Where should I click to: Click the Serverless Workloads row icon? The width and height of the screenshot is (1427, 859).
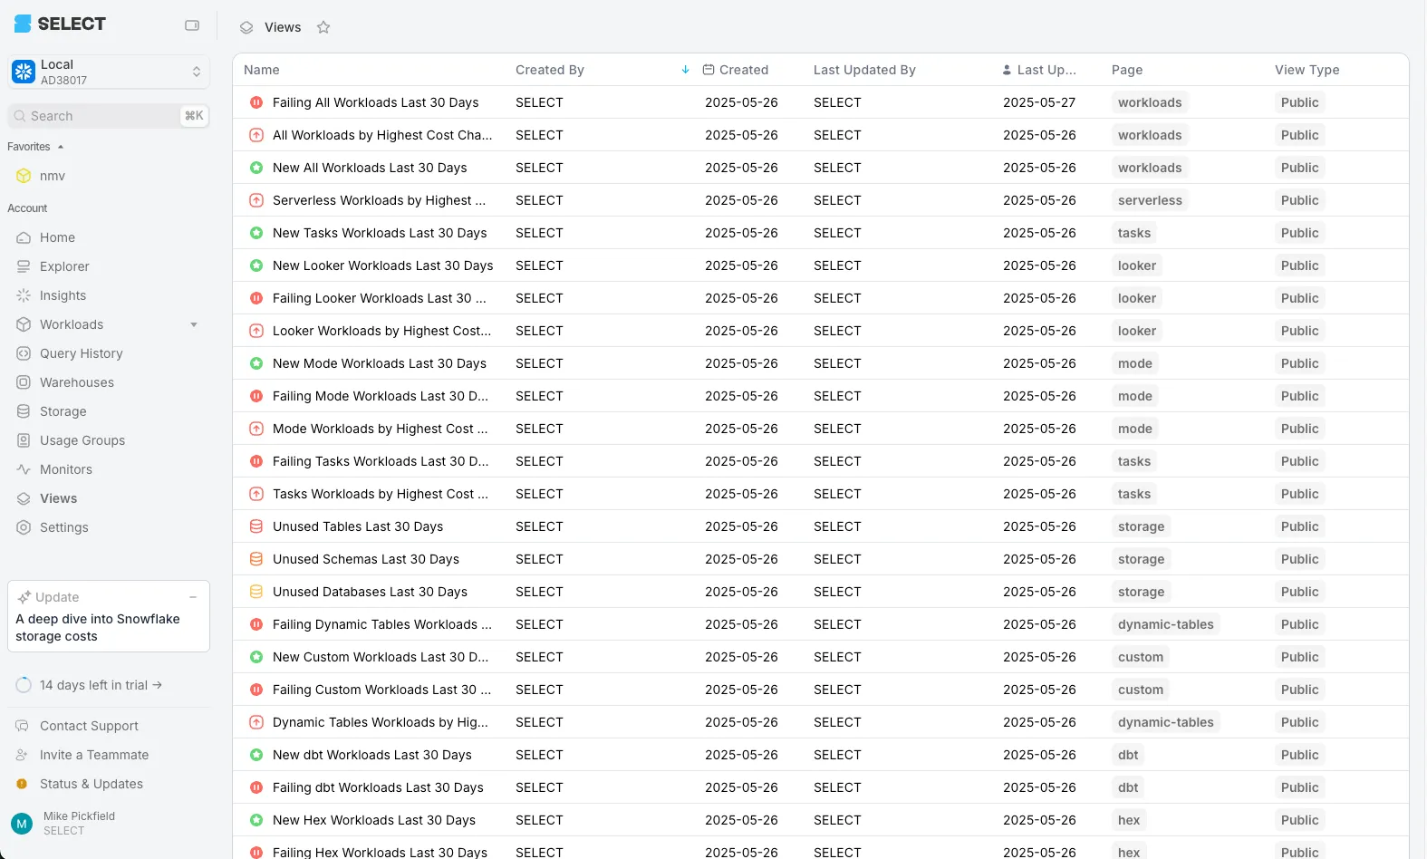[256, 200]
